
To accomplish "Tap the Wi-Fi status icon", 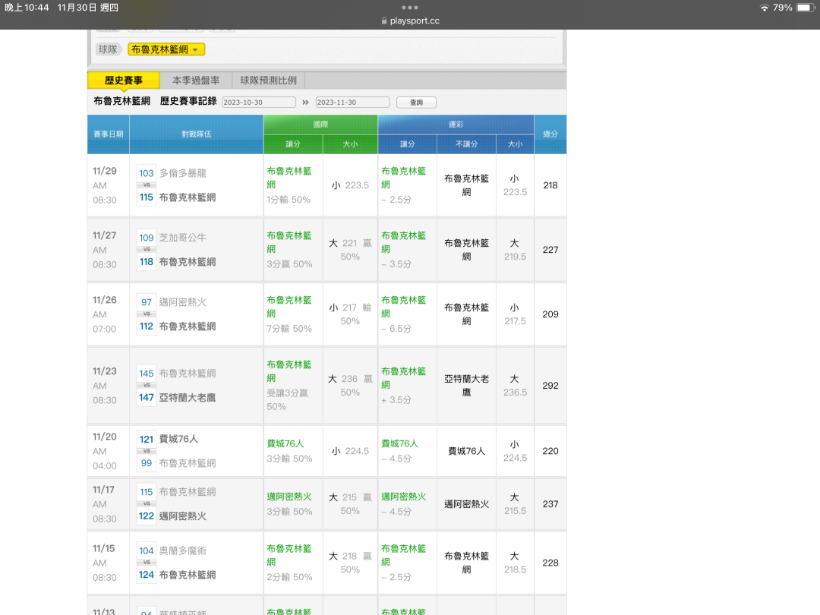I will (x=764, y=8).
